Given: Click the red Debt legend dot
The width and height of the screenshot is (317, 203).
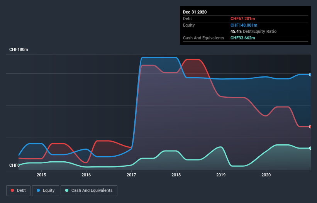Looking at the screenshot, I should (x=12, y=190).
